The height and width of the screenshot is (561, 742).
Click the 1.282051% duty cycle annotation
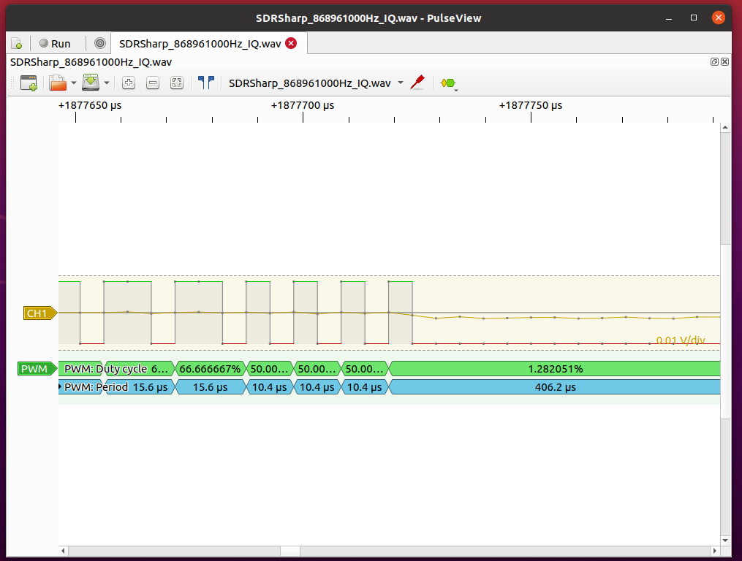pos(555,368)
